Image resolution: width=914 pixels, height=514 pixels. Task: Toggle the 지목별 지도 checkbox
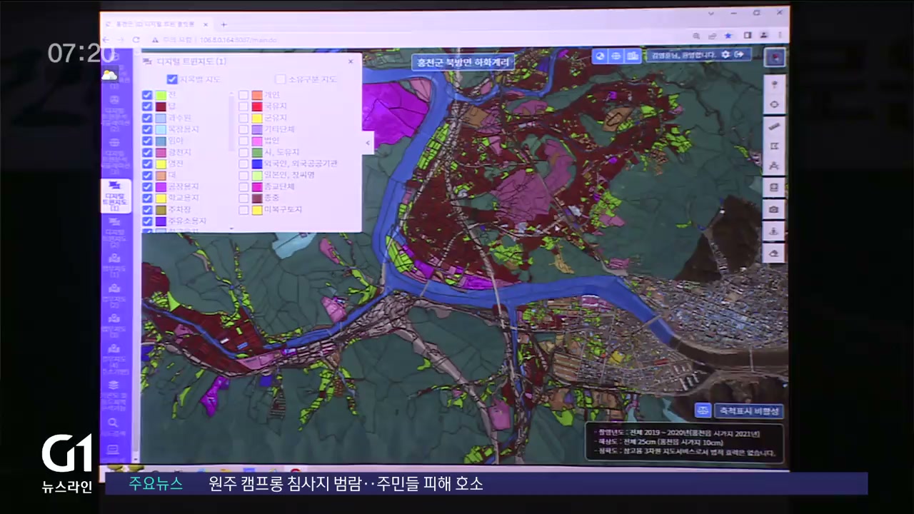tap(172, 79)
